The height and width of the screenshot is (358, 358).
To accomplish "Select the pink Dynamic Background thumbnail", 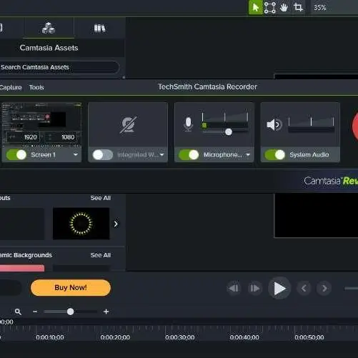I will click(22, 268).
